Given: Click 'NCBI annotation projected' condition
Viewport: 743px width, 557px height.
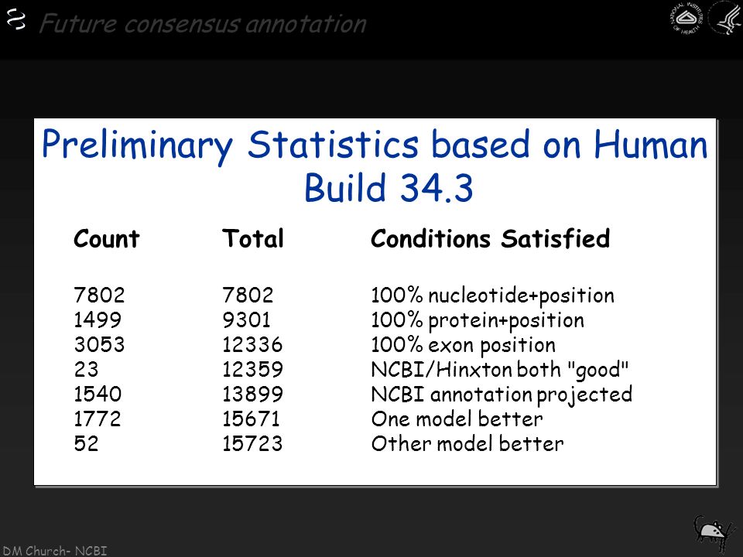Looking at the screenshot, I should tap(502, 395).
